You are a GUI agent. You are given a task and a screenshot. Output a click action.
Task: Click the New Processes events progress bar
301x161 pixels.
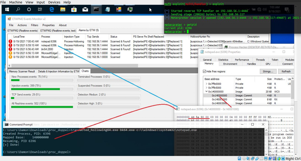pos(42,80)
